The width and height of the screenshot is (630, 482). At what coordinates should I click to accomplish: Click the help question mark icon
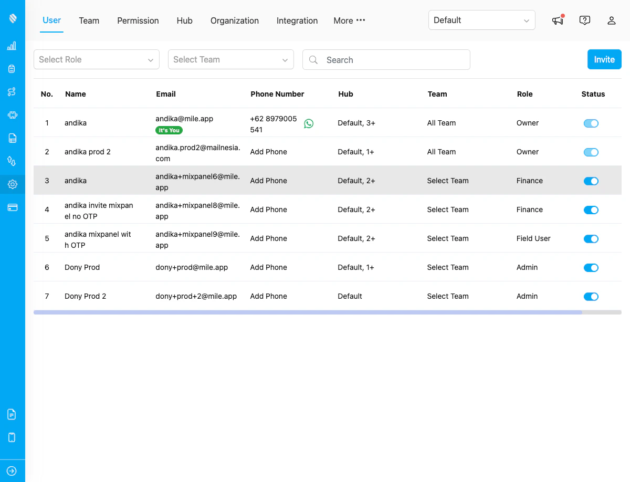tap(585, 20)
